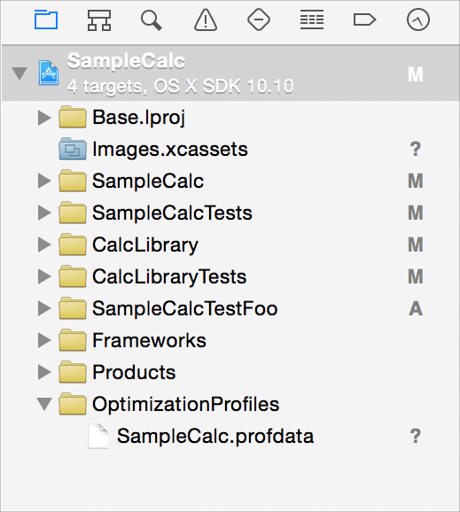Open the Find navigator magnifying glass
Screen dimensions: 460x512
pyautogui.click(x=152, y=20)
